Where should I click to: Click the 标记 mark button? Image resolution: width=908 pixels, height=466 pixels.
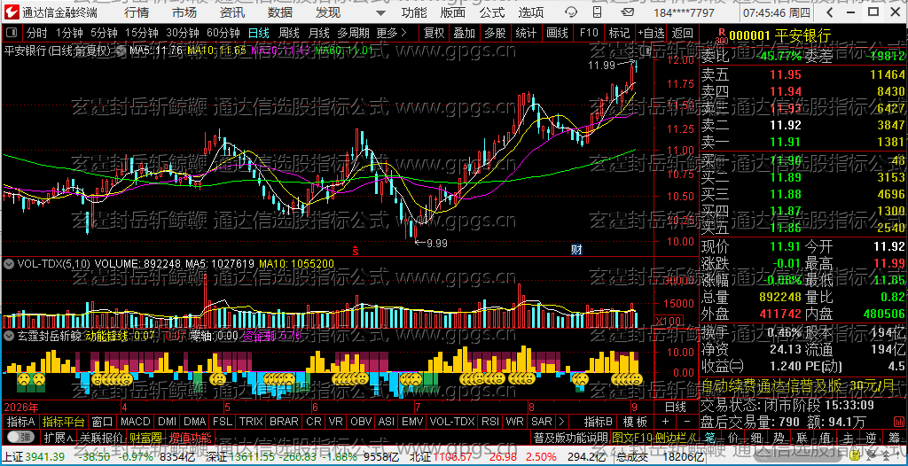coord(619,33)
